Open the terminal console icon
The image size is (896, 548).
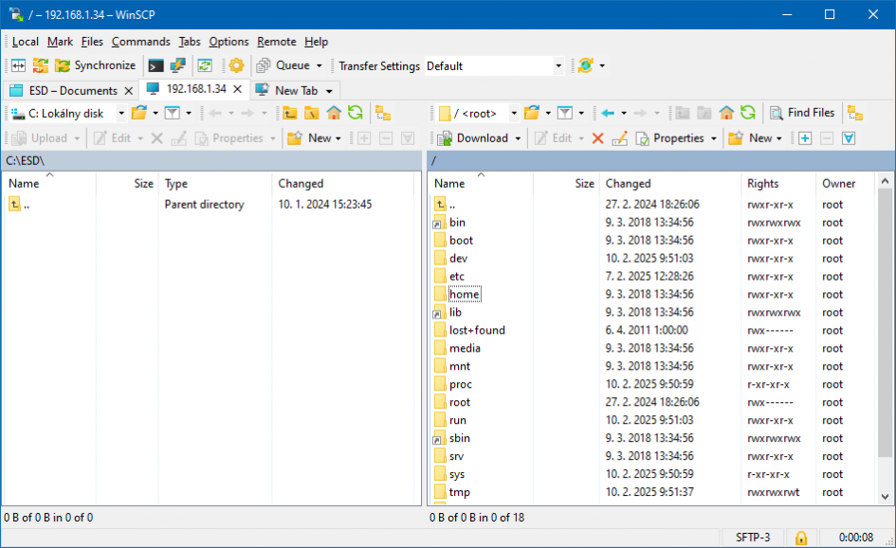tap(155, 65)
